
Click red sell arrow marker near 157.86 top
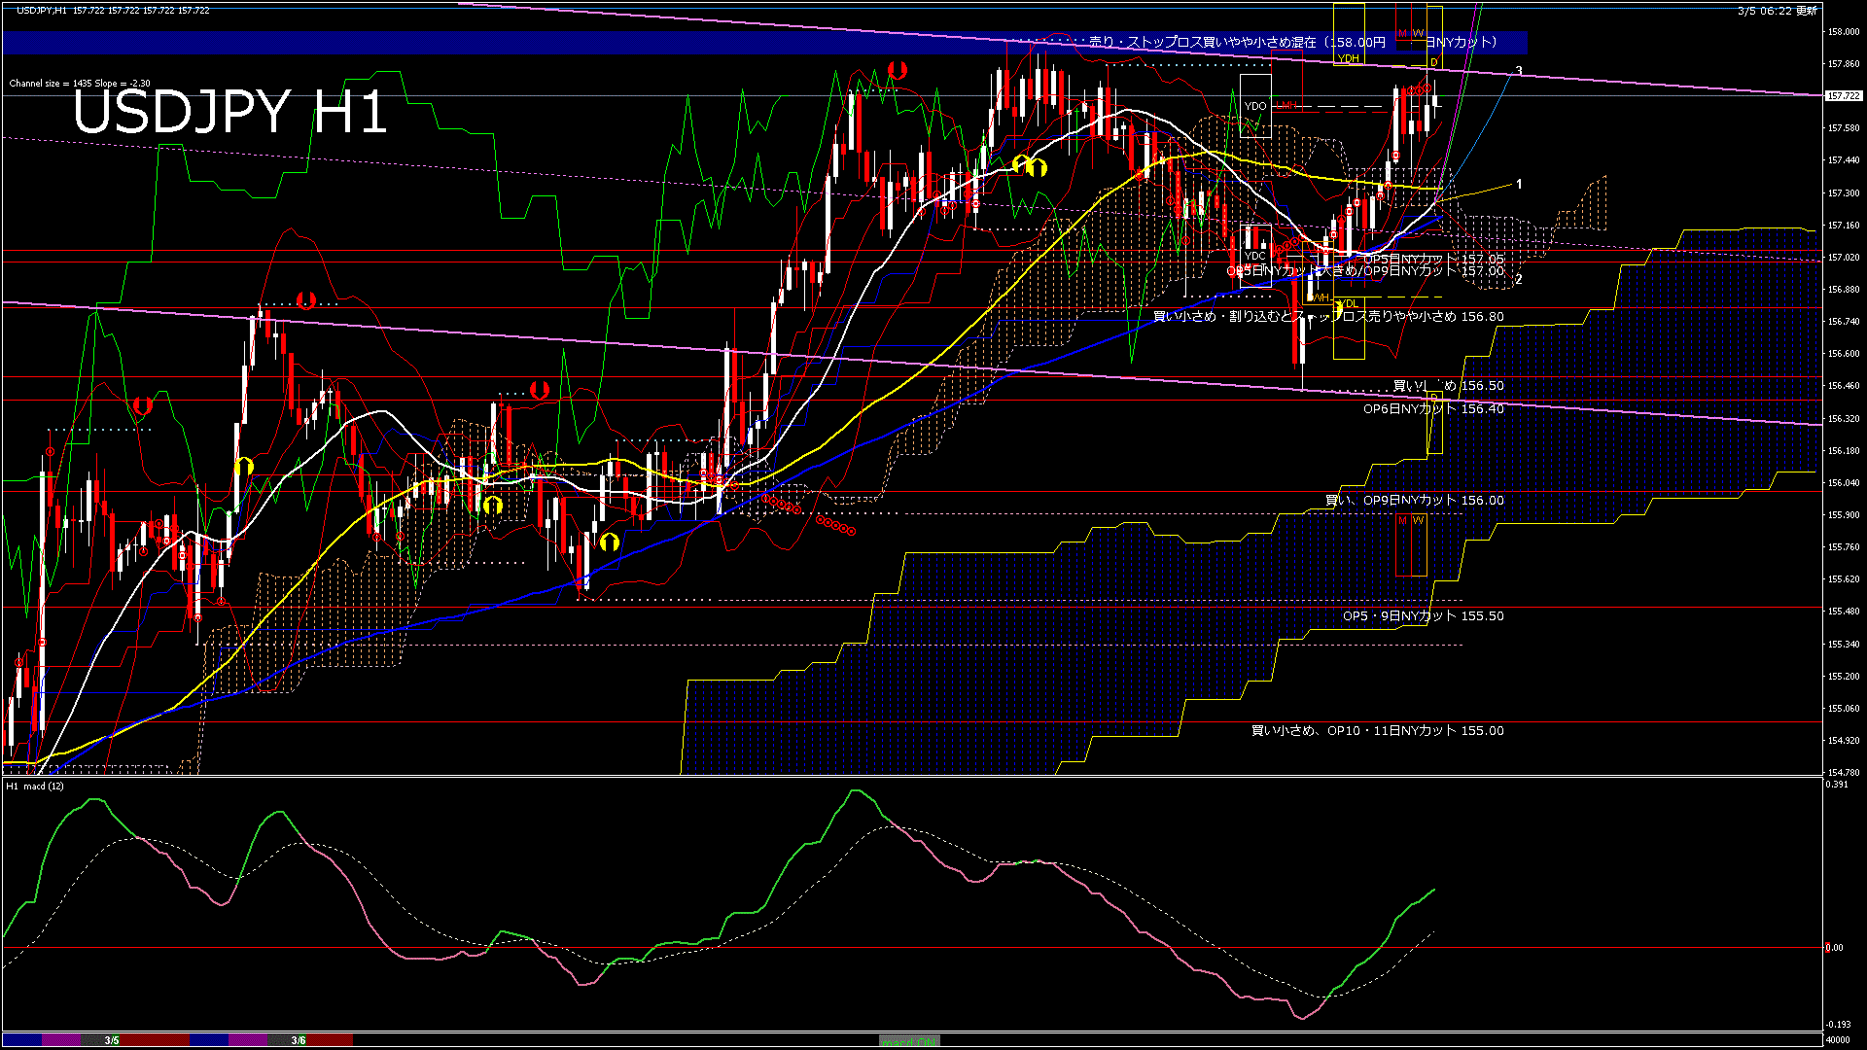point(898,70)
